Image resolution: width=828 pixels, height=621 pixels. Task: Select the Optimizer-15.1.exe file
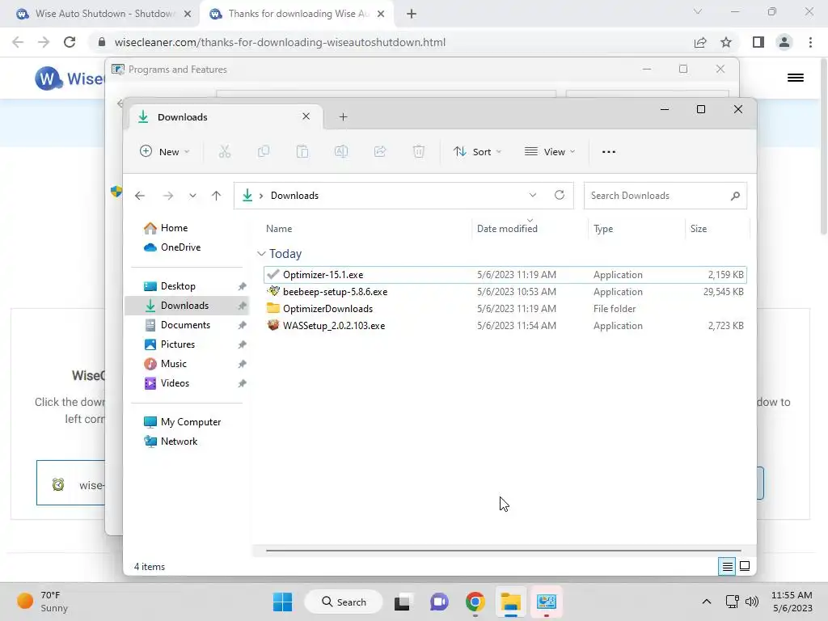pos(505,275)
